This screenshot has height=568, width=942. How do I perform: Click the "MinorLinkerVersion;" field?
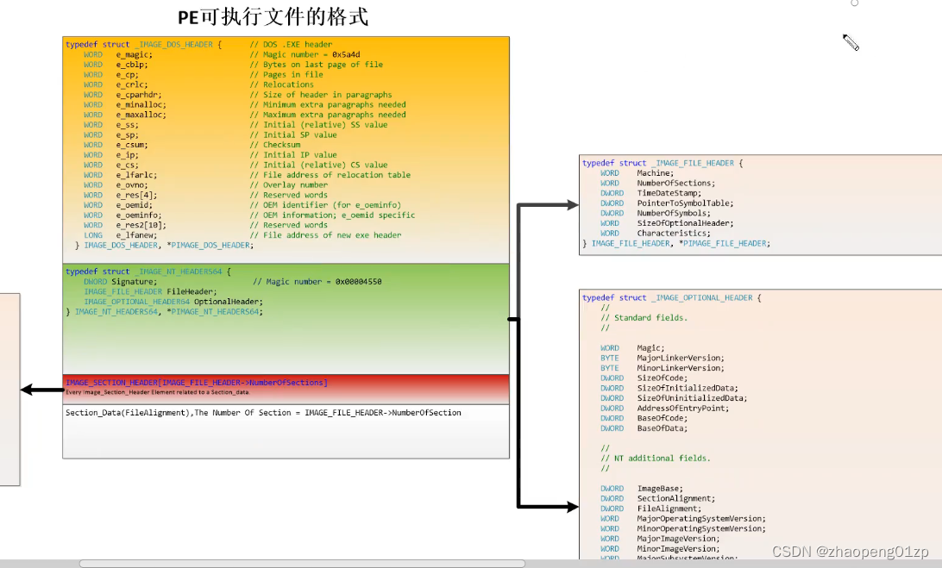[x=681, y=368]
